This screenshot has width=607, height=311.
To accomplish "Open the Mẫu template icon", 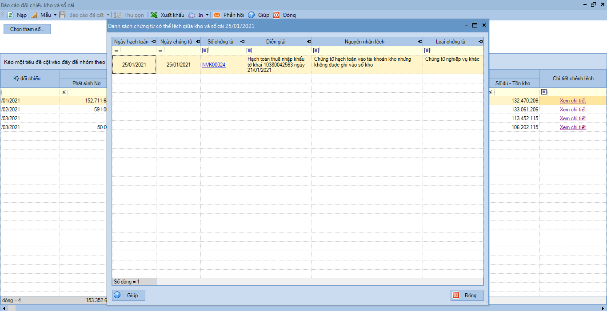I will click(x=34, y=15).
